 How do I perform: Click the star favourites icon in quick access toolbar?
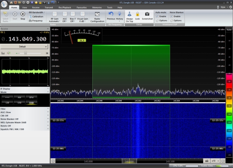click(36, 3)
